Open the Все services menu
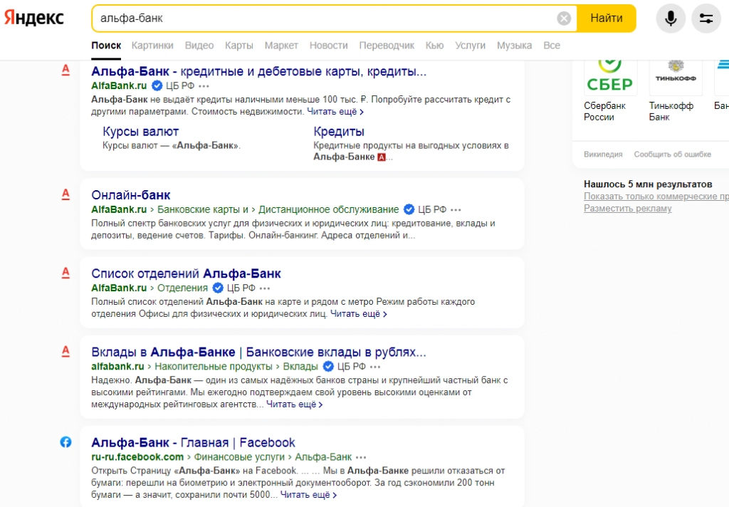This screenshot has width=729, height=507. [552, 46]
